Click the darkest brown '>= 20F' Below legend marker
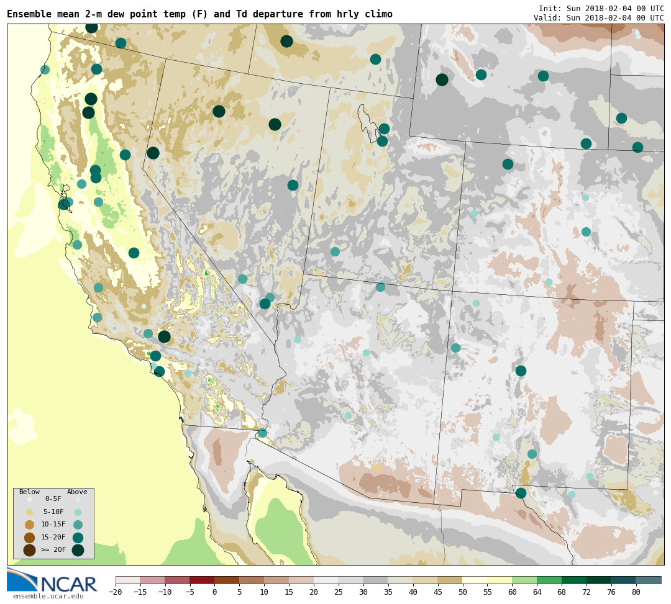The image size is (671, 604). (29, 550)
